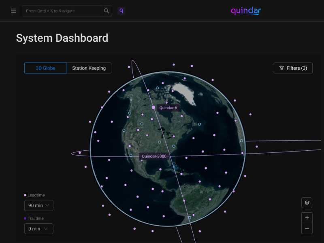Click the Quindar logo in header
The image size is (324, 243).
pyautogui.click(x=246, y=11)
